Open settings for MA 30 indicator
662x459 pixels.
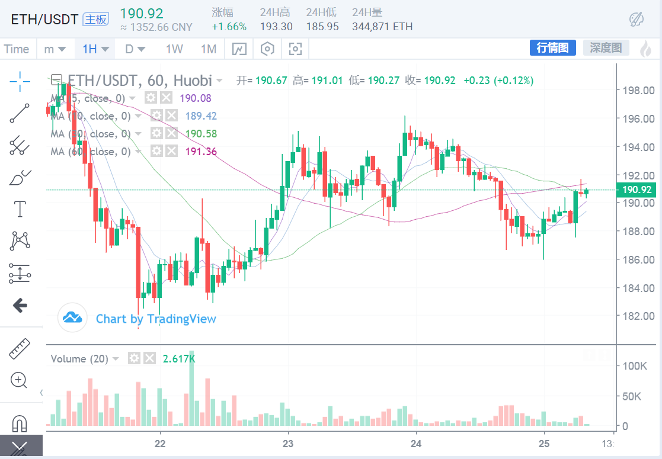tap(156, 133)
